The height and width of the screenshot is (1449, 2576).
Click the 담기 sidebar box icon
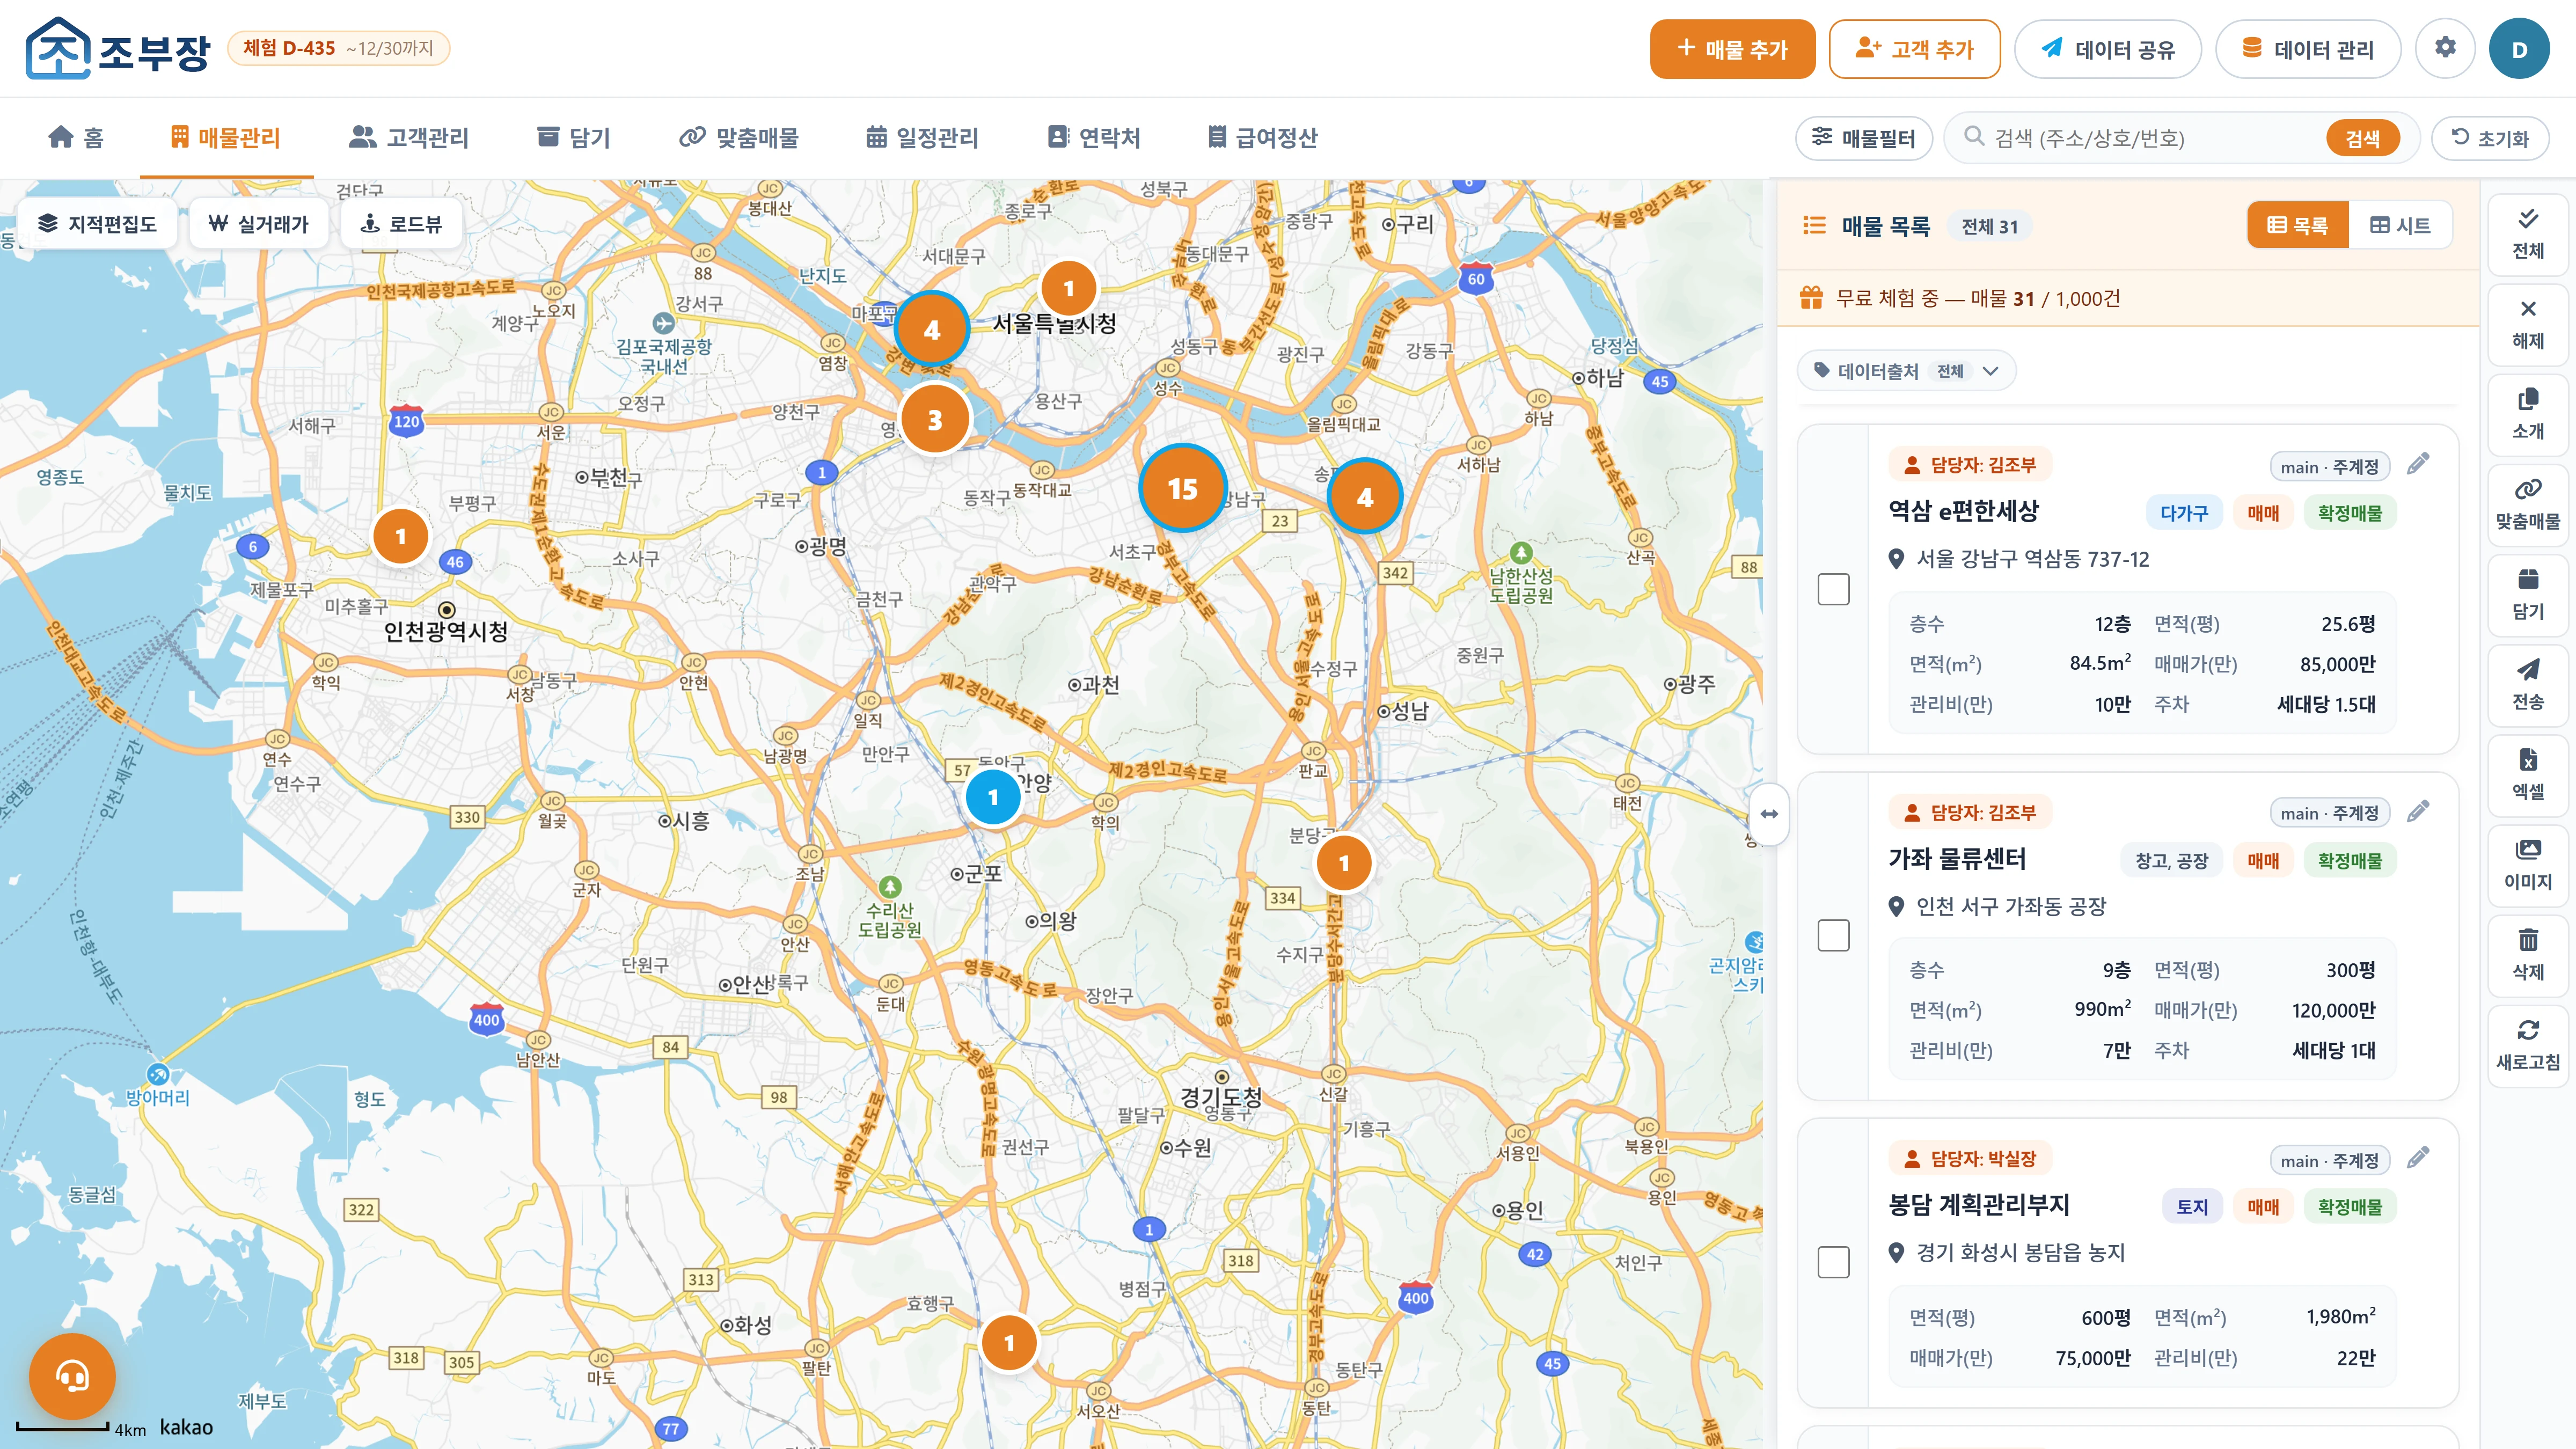[2527, 594]
